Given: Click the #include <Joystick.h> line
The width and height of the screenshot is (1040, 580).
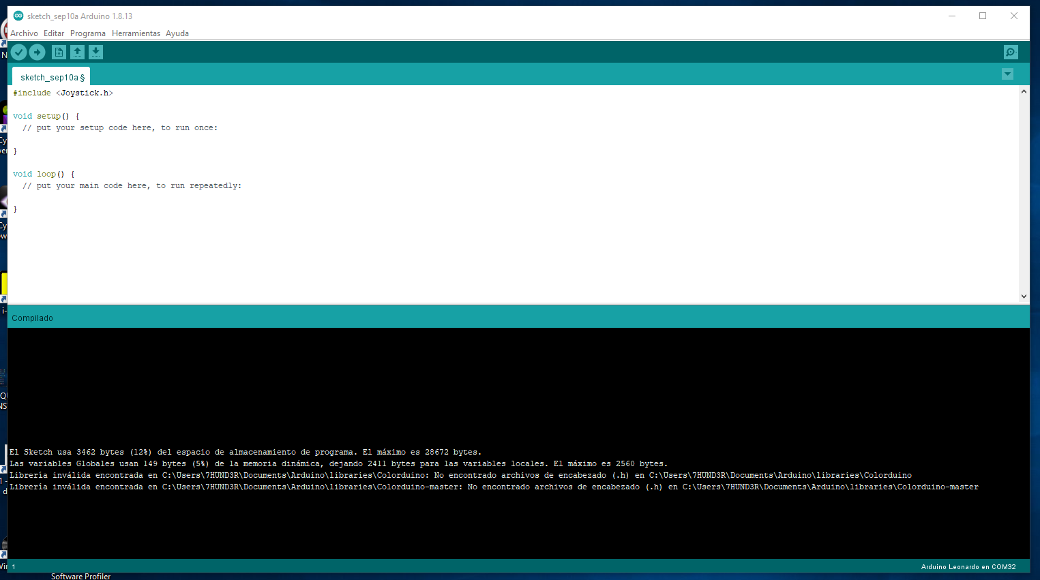Looking at the screenshot, I should click(x=63, y=93).
